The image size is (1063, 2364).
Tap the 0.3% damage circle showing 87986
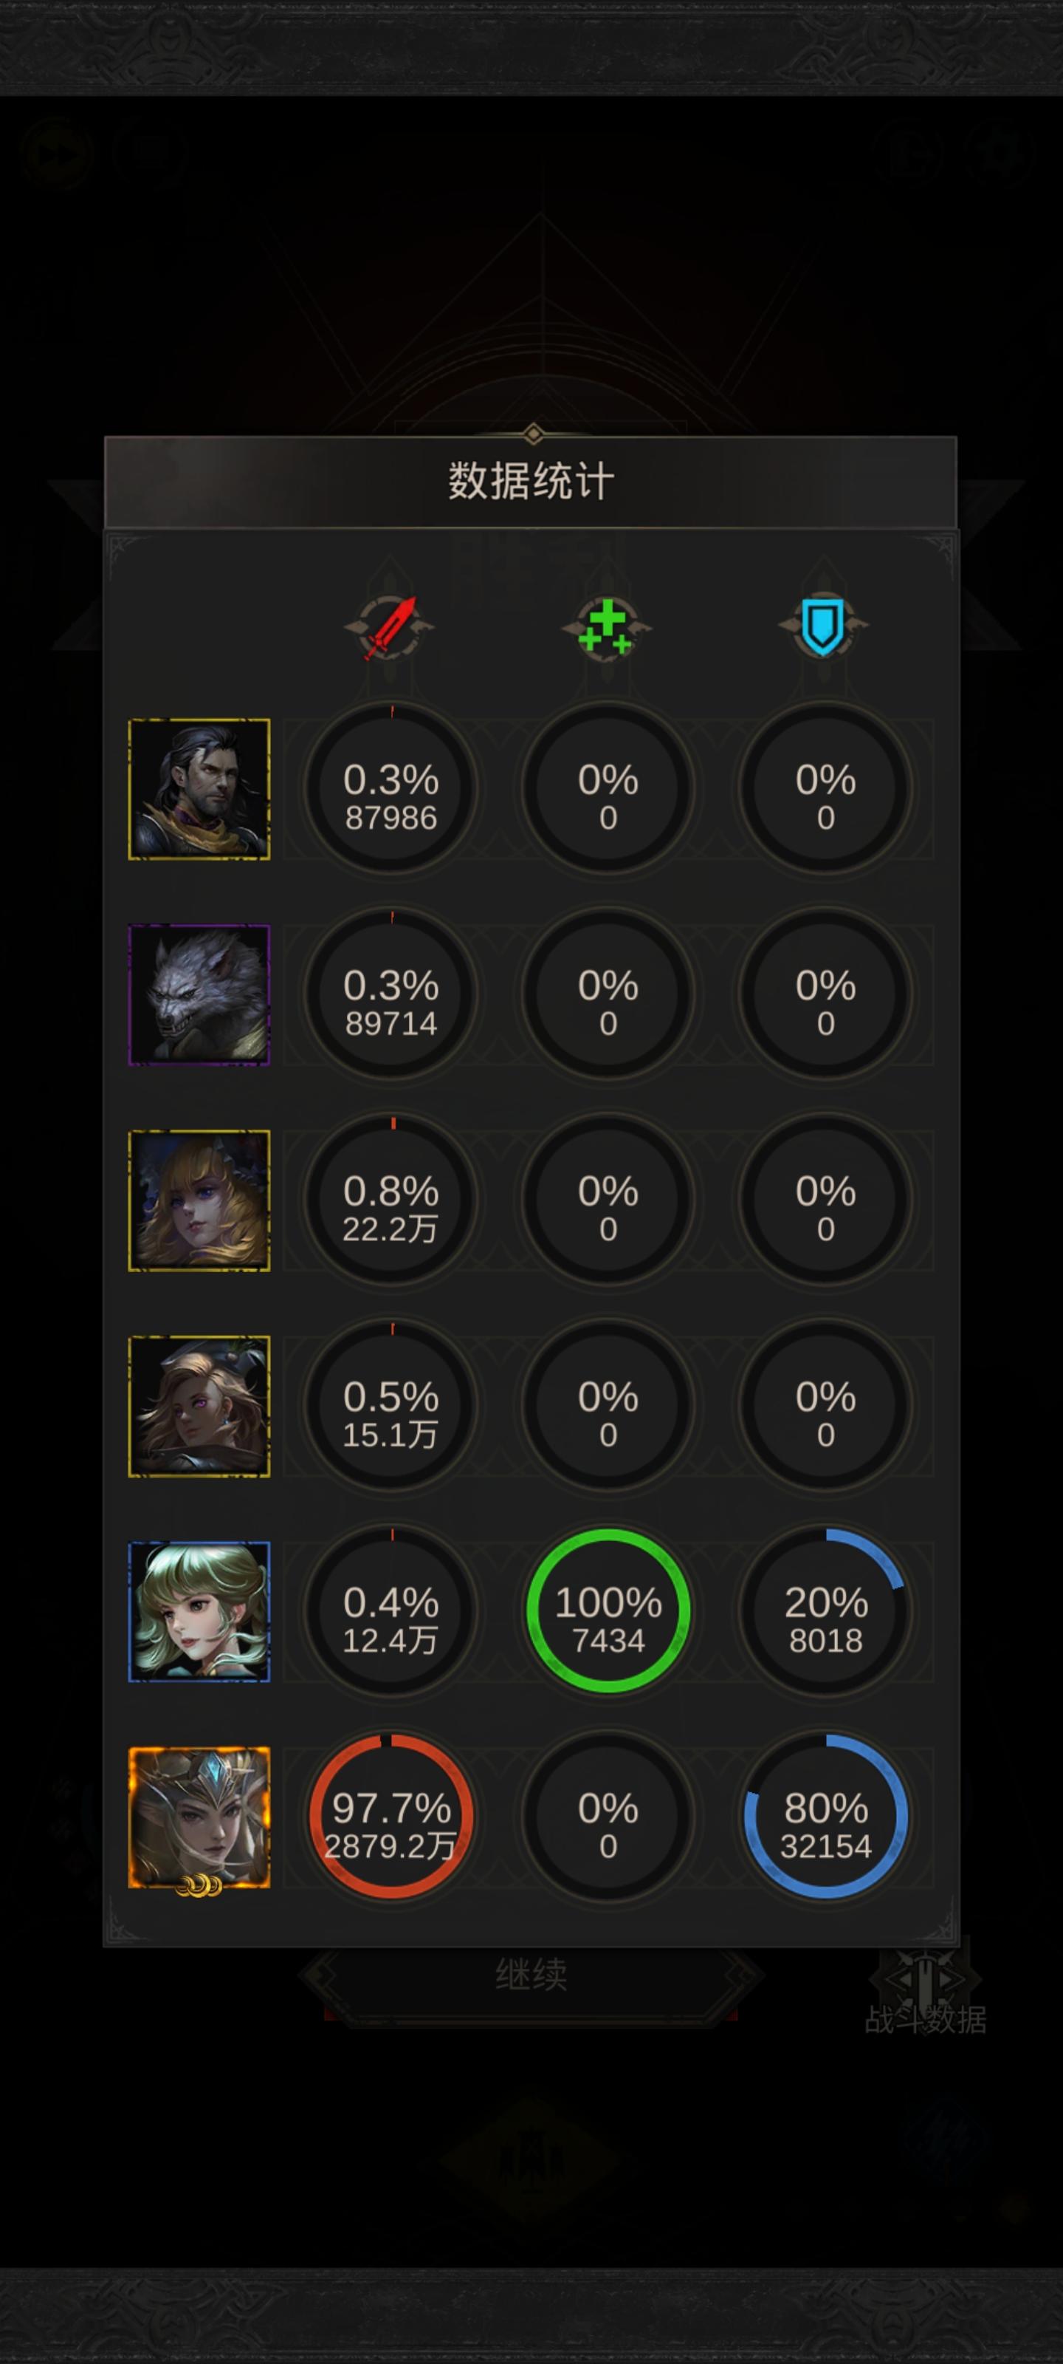point(392,788)
